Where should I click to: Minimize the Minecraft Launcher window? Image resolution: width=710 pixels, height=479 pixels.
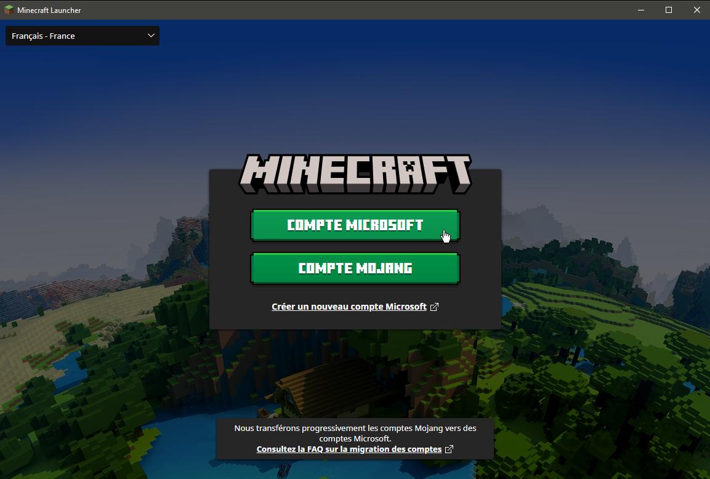coord(640,10)
